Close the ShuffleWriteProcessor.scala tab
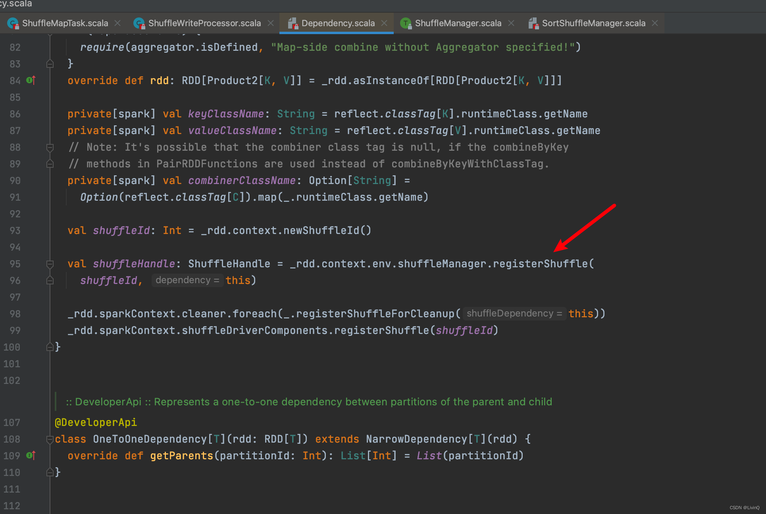The width and height of the screenshot is (766, 514). 271,23
